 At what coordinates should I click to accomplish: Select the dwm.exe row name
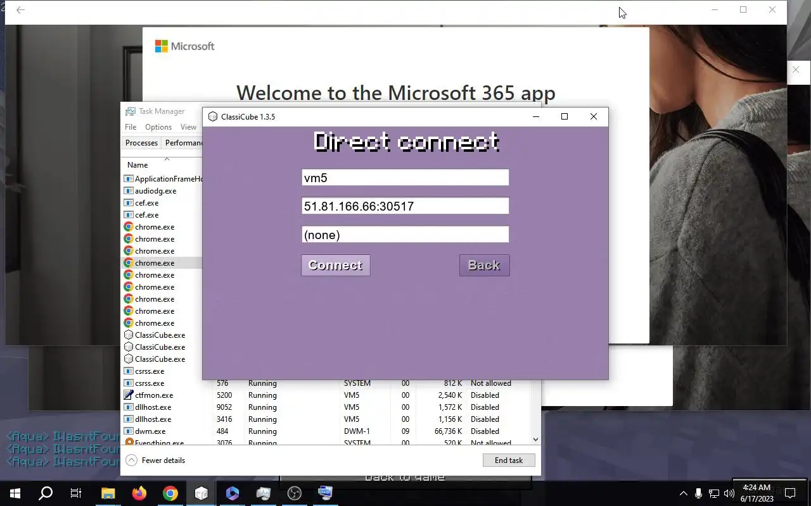pyautogui.click(x=150, y=431)
